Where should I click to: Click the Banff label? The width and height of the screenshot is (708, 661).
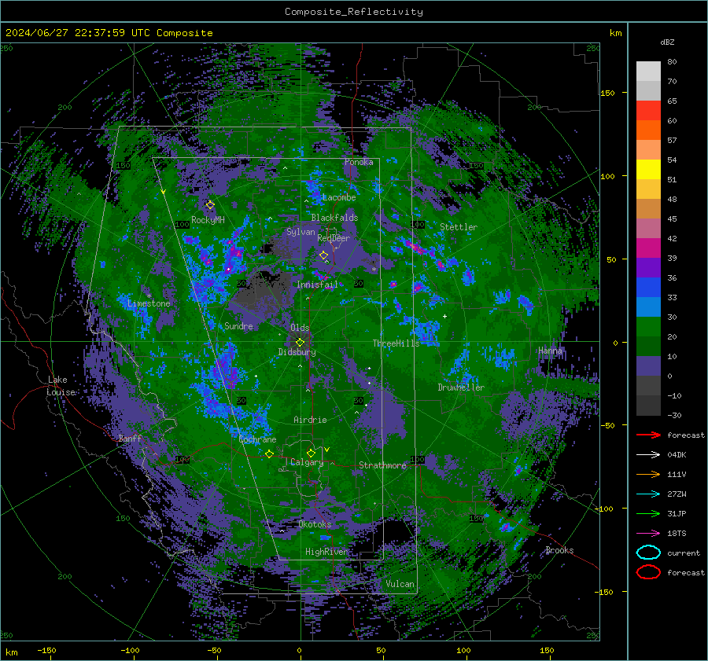pos(130,438)
